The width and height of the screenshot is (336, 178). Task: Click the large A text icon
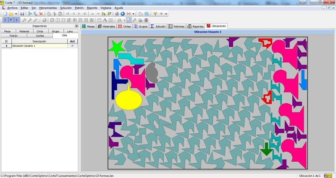pyautogui.click(x=105, y=20)
